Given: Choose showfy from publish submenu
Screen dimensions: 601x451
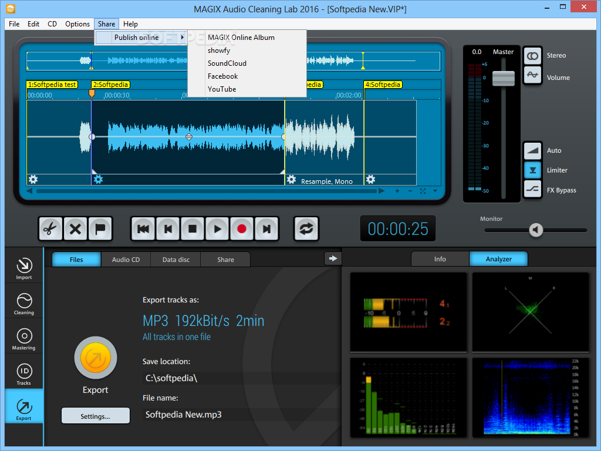Looking at the screenshot, I should [x=247, y=51].
